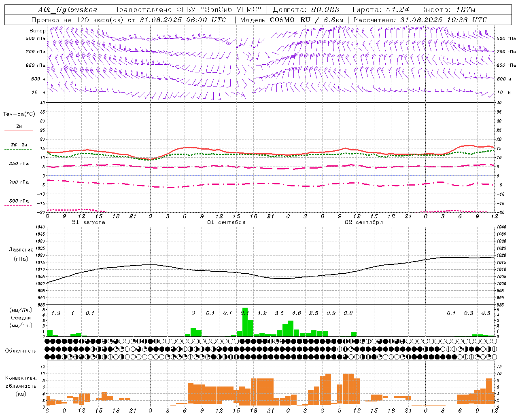Click the date label 31 августа

(89, 222)
